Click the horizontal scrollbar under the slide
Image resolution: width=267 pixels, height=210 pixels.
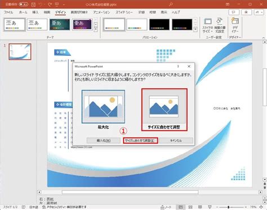click(130, 192)
